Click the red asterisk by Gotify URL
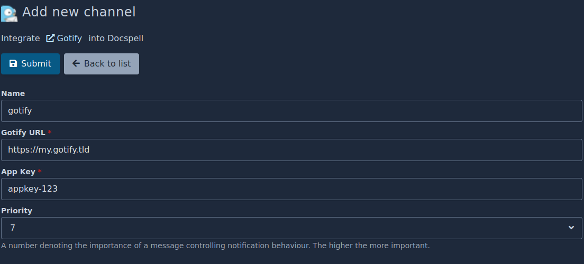 coord(50,133)
